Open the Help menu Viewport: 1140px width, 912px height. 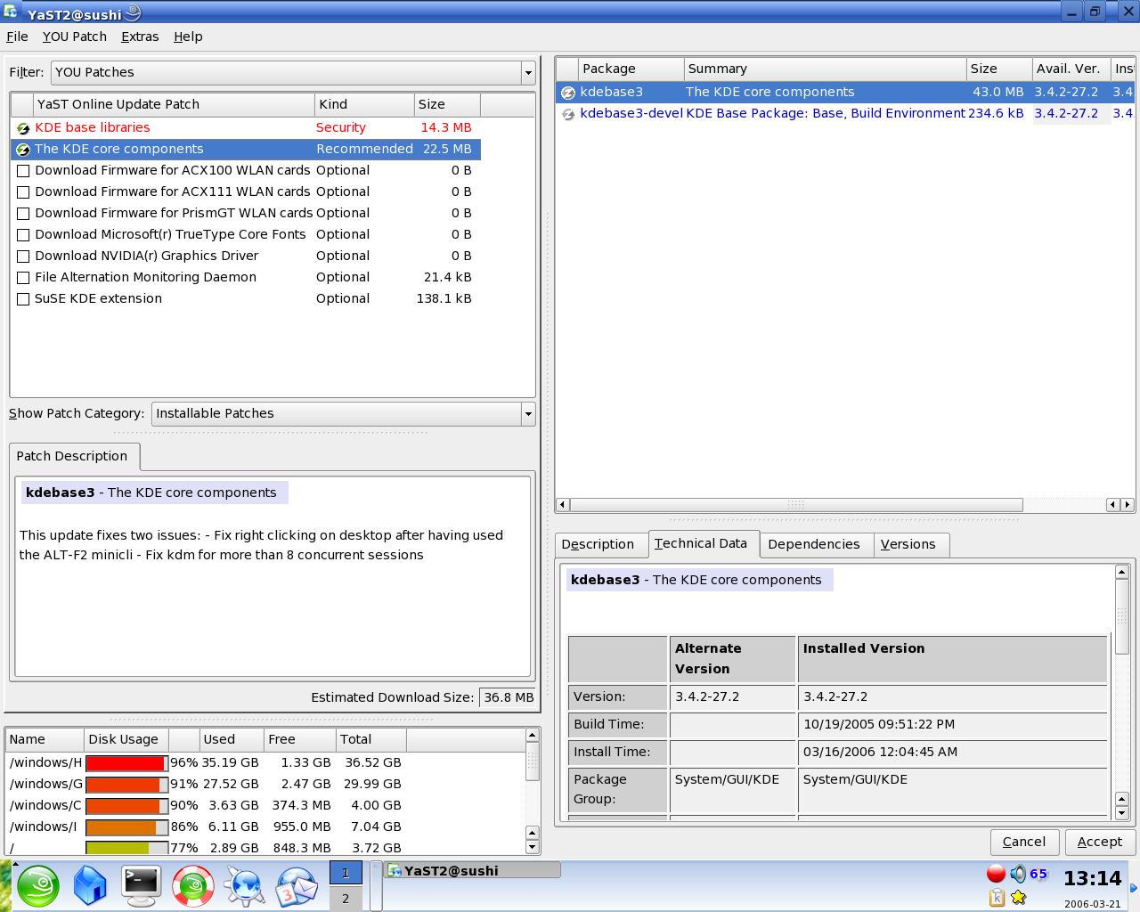point(188,37)
